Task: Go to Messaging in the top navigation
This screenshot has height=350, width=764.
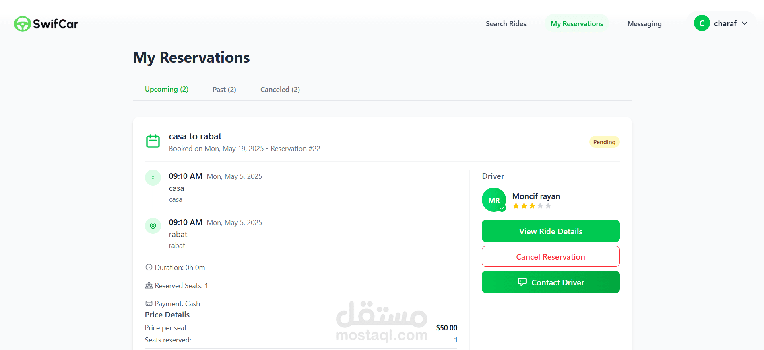Action: click(644, 24)
